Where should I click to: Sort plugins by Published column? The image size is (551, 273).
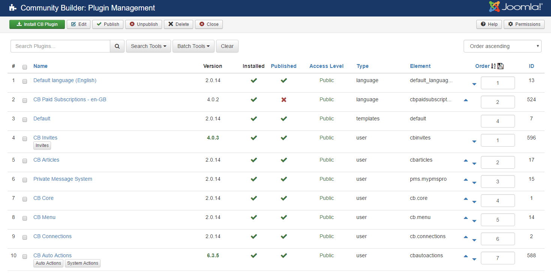(x=284, y=66)
